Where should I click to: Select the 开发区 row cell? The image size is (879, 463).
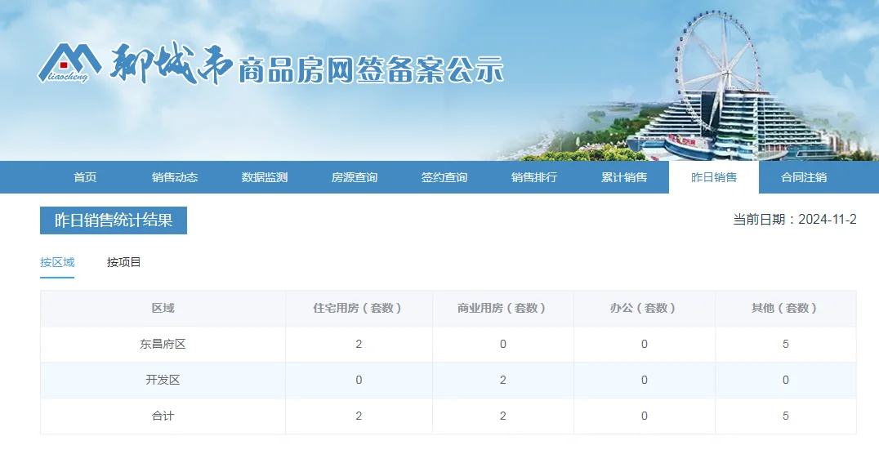click(x=163, y=381)
